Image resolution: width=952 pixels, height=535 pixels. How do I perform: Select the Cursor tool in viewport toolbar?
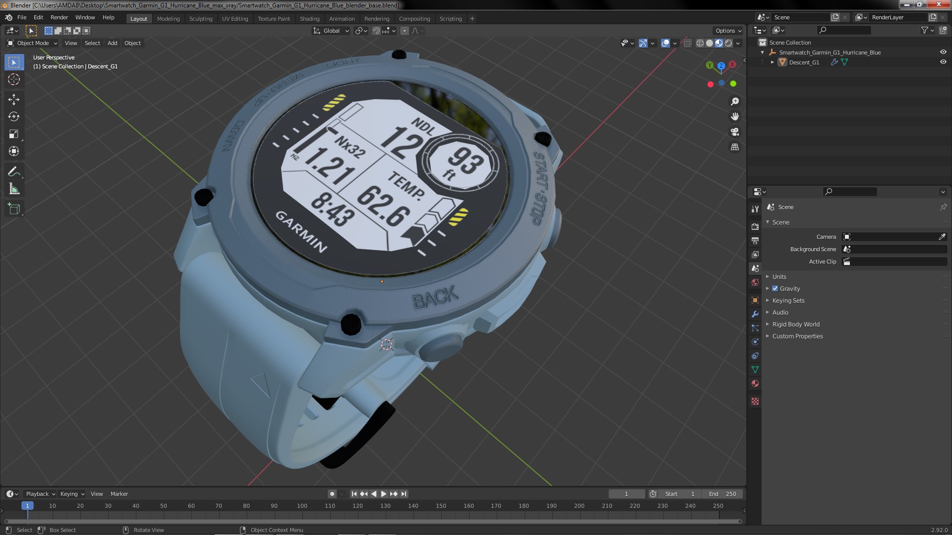[14, 79]
